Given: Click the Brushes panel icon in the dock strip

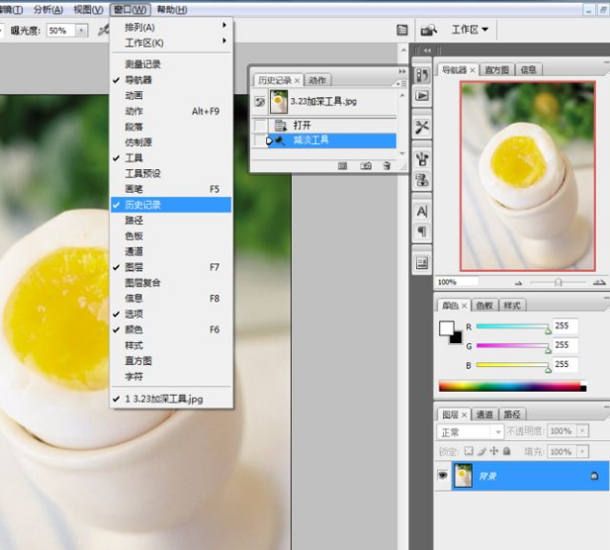Looking at the screenshot, I should pos(422,158).
